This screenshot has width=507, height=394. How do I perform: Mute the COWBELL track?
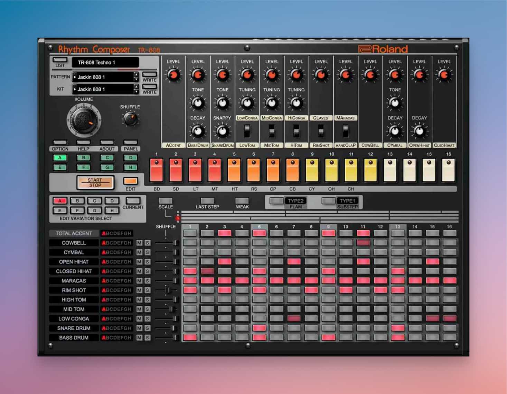point(139,243)
